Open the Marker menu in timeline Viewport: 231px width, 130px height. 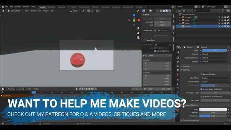tap(36, 89)
